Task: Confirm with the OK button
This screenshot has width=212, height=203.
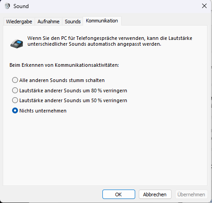Action: 119,194
